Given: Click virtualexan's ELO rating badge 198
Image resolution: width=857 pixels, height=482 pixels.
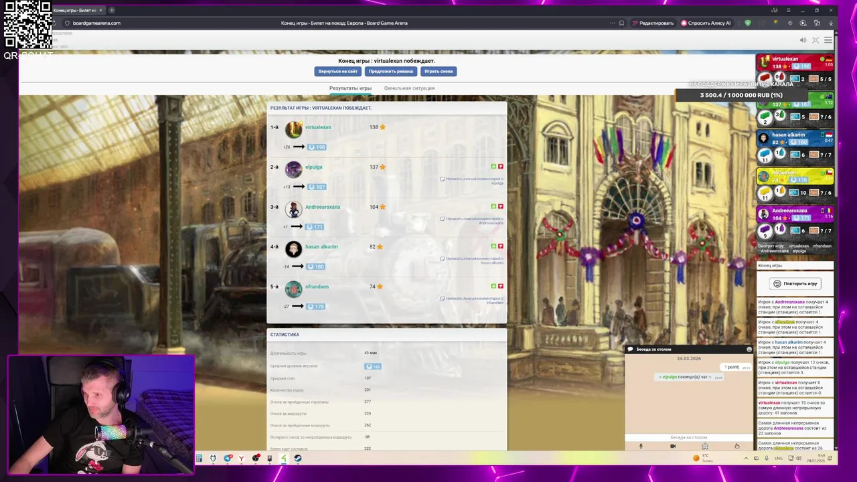Looking at the screenshot, I should pyautogui.click(x=316, y=147).
